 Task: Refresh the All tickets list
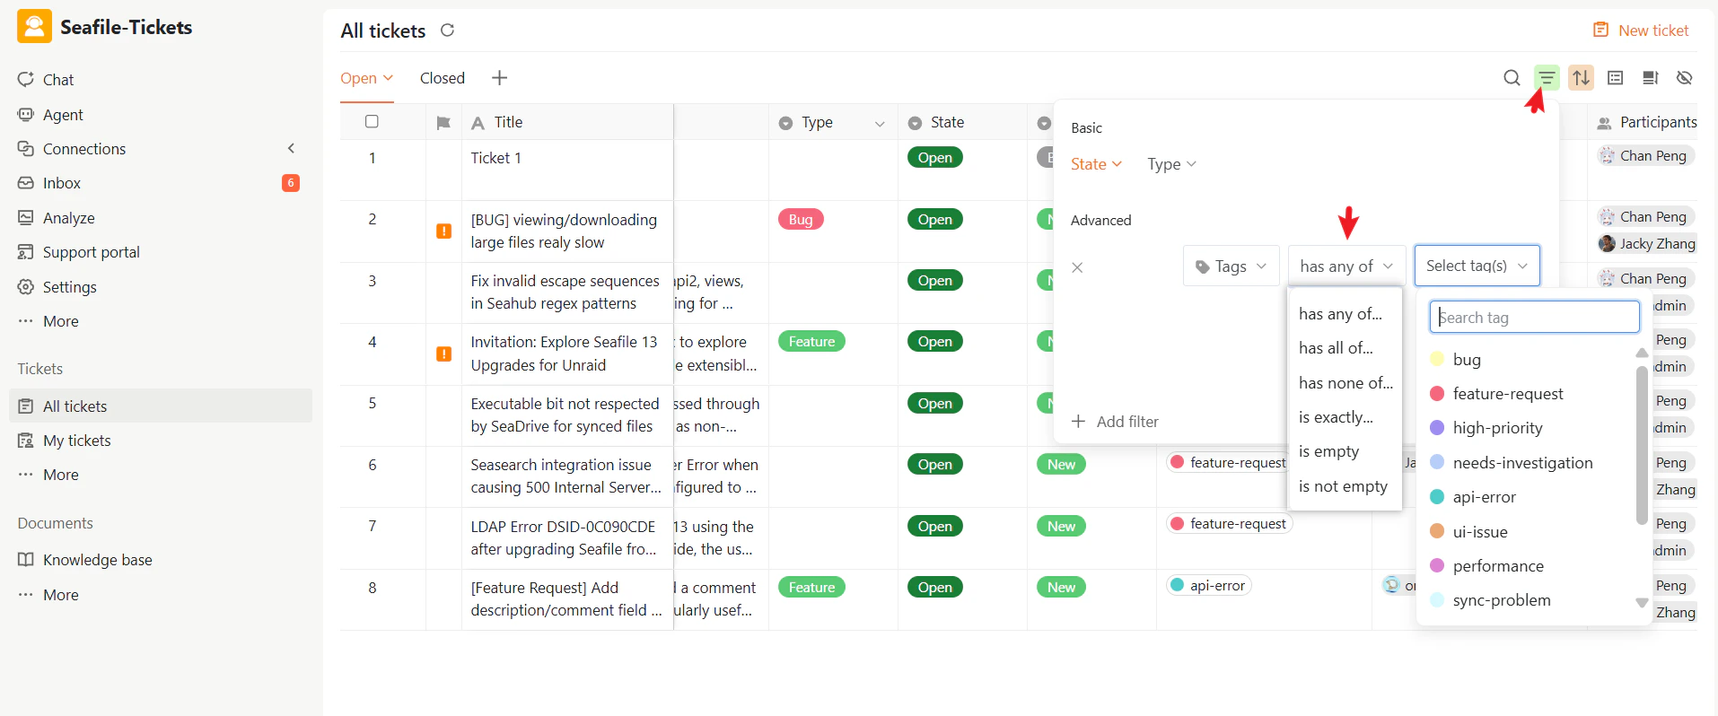point(447,31)
